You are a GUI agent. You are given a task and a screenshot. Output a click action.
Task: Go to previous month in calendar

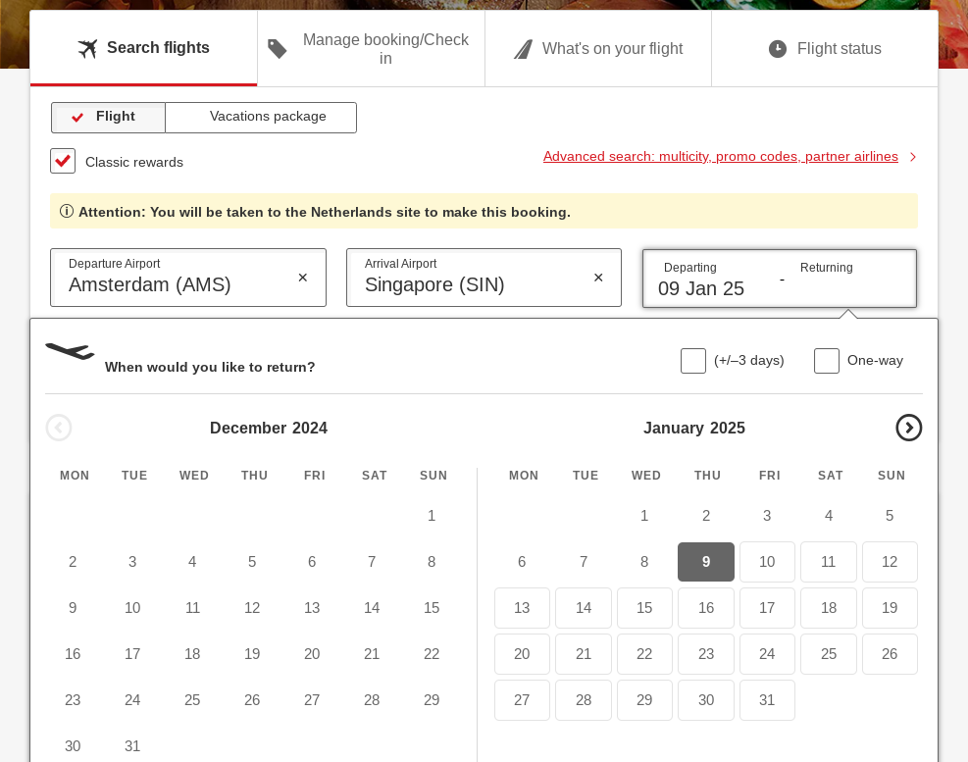click(59, 428)
